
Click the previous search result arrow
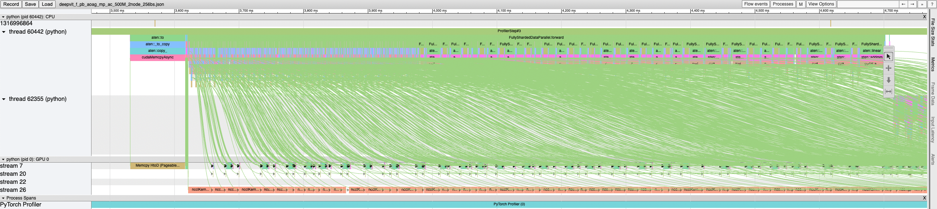(903, 4)
